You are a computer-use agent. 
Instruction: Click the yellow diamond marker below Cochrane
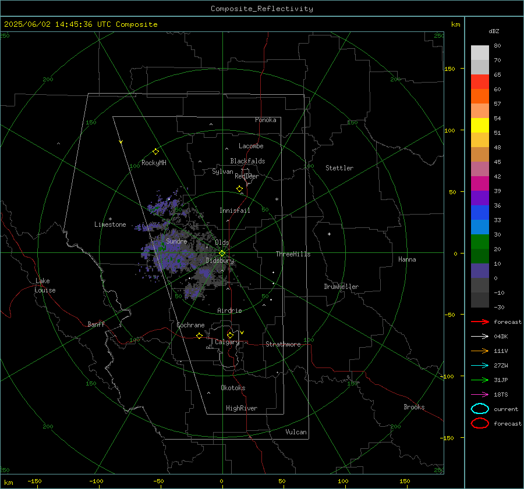(199, 335)
